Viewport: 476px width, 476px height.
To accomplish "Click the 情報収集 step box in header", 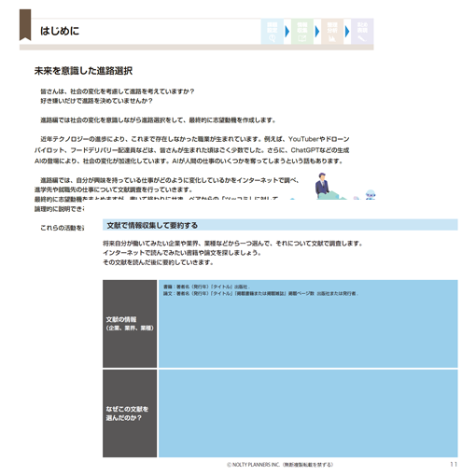I will 302,32.
